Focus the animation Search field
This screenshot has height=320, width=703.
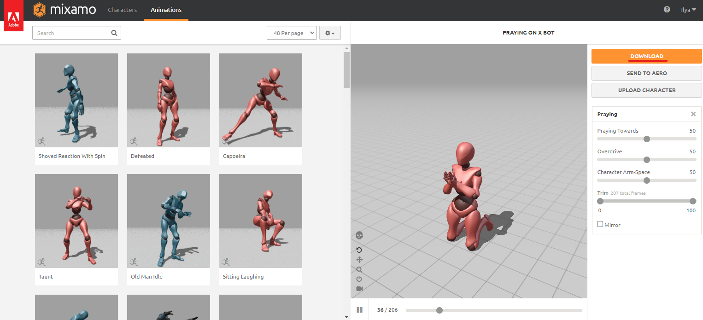click(76, 33)
